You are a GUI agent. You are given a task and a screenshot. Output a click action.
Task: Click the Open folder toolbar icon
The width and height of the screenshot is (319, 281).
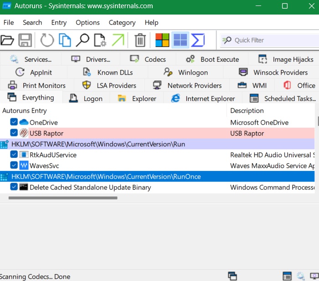(x=7, y=40)
